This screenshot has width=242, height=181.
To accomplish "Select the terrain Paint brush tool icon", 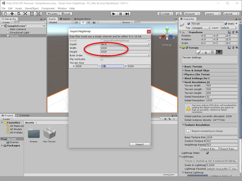I will point(199,52).
